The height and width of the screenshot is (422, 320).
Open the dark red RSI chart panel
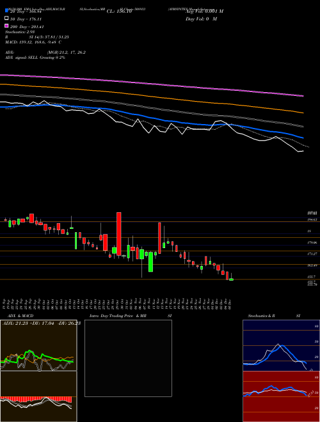[281, 396]
